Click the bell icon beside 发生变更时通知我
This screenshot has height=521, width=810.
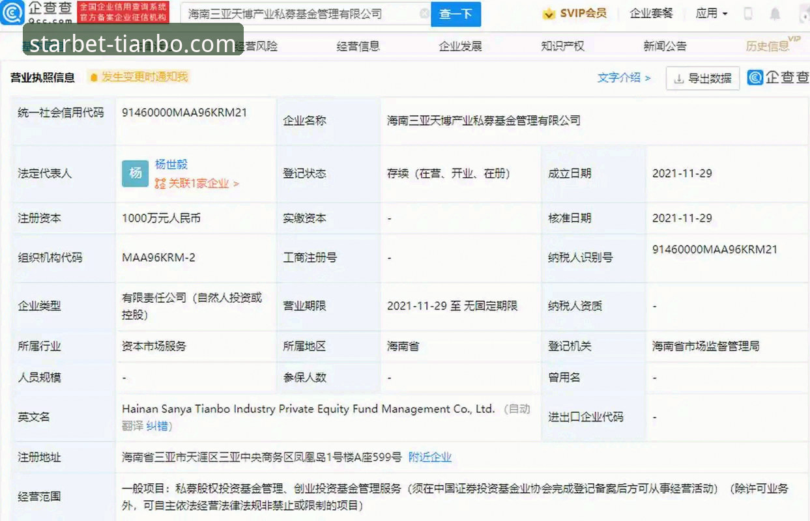click(94, 77)
